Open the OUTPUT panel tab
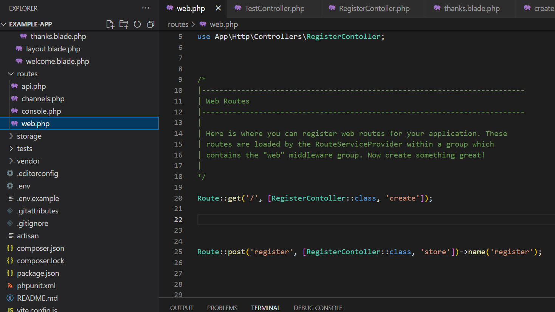The image size is (555, 312). click(182, 308)
